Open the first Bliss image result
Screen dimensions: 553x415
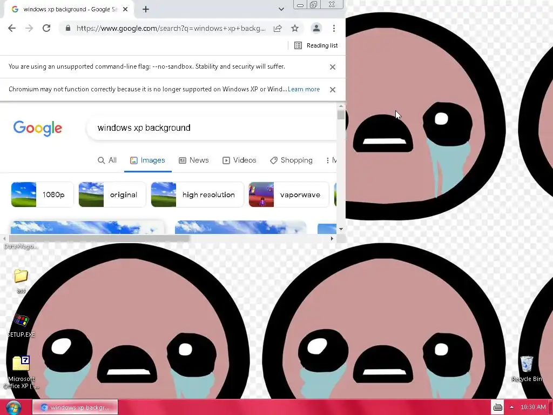(87, 227)
